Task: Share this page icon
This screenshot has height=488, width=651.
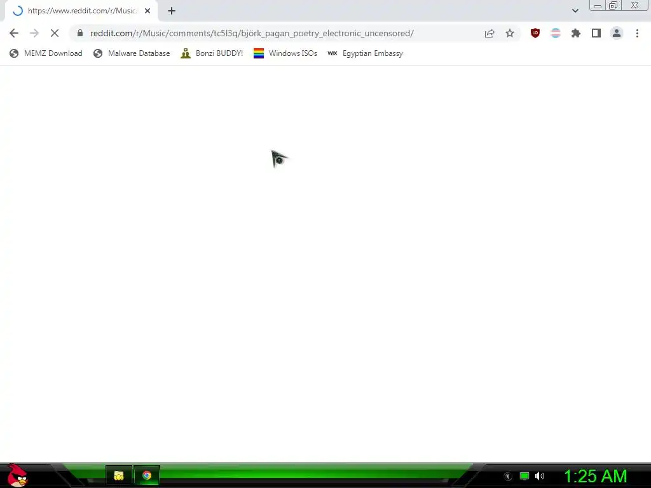Action: [490, 33]
